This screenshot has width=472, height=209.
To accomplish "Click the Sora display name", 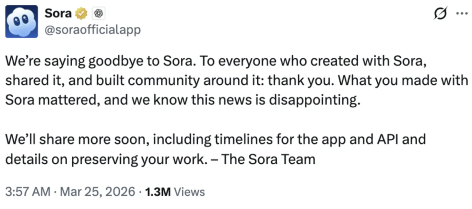I will pyautogui.click(x=58, y=13).
